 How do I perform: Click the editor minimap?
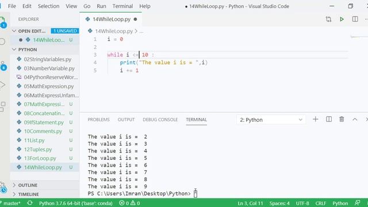[359, 37]
